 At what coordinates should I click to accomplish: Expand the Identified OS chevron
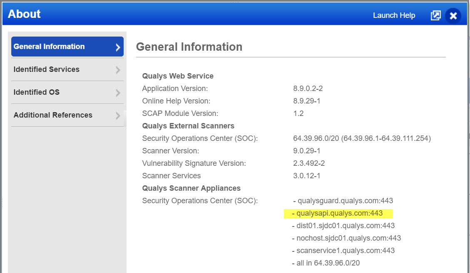point(118,93)
